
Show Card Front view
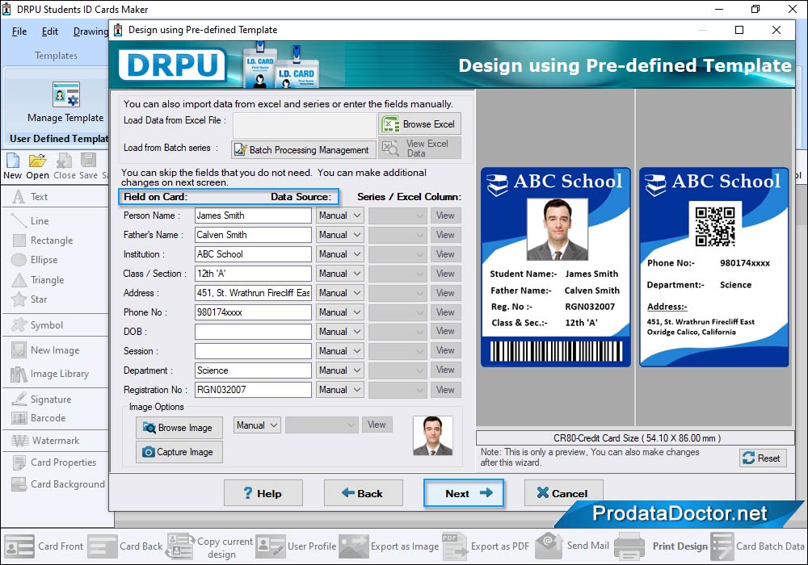pyautogui.click(x=44, y=546)
